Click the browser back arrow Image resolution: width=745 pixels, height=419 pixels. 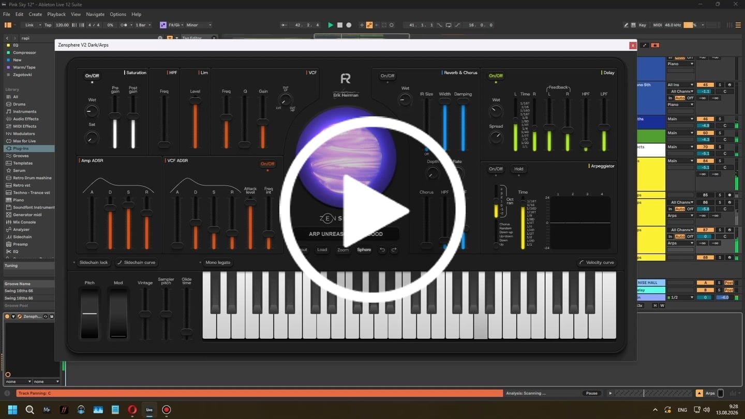pos(7,38)
